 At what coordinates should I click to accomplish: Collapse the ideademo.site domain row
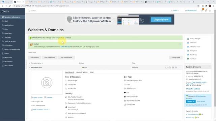pyautogui.click(x=29, y=68)
